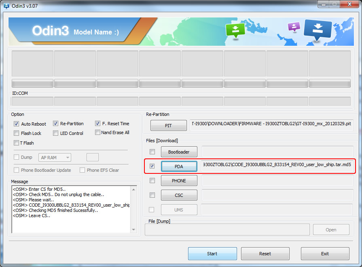Click the PIT button
The width and height of the screenshot is (362, 267).
tap(169, 126)
